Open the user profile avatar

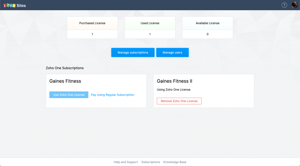(x=294, y=5)
